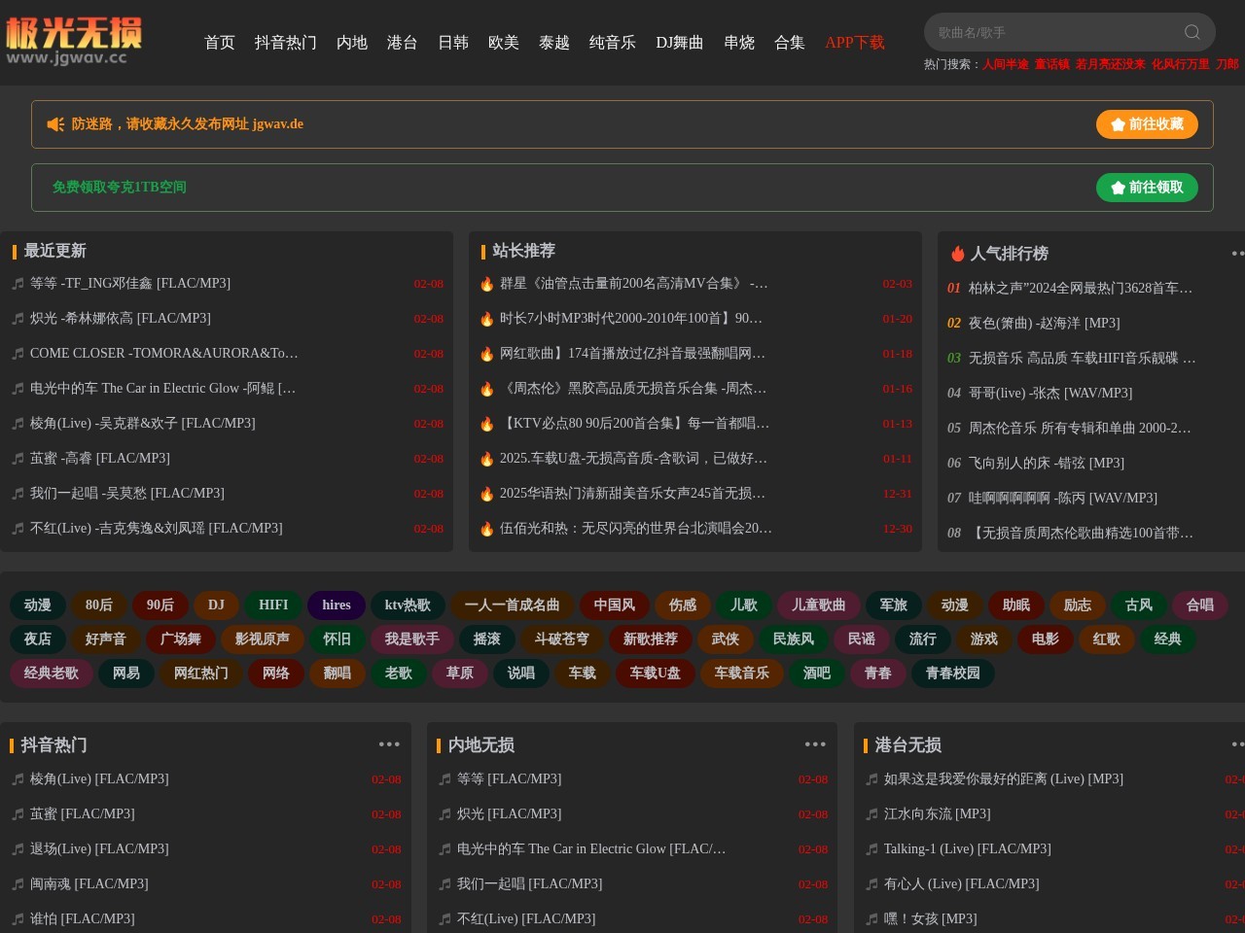Click the flame icon beside 人气排行榜 heading
The width and height of the screenshot is (1245, 933).
coord(957,253)
